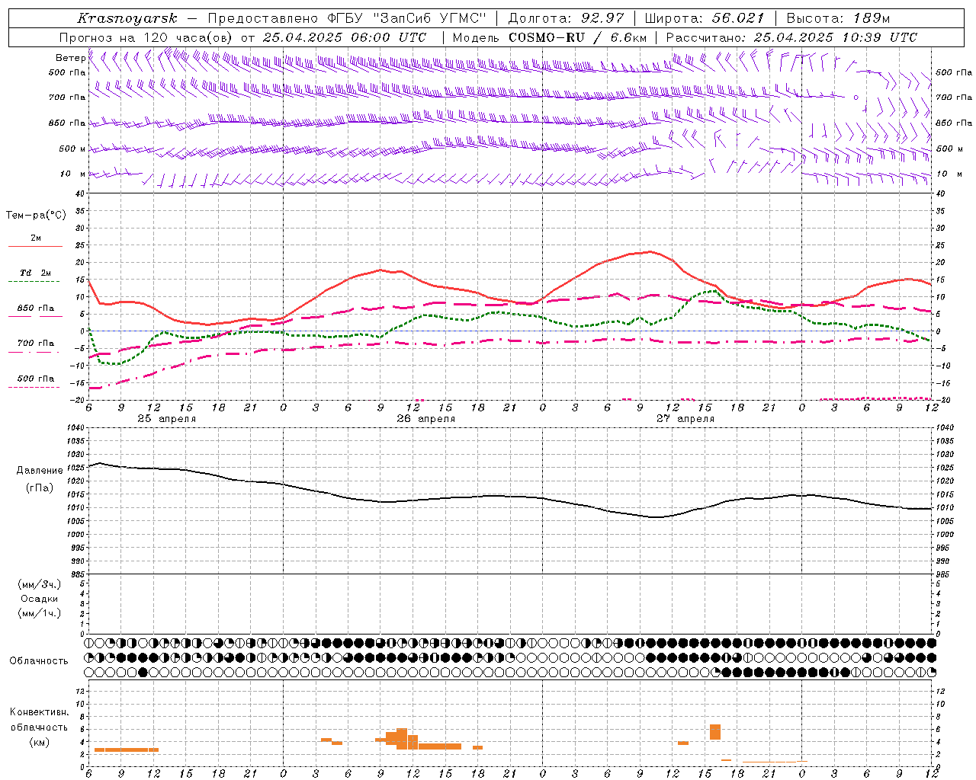
Task: Select the '10 м' wind level label on left
Action: click(x=72, y=174)
